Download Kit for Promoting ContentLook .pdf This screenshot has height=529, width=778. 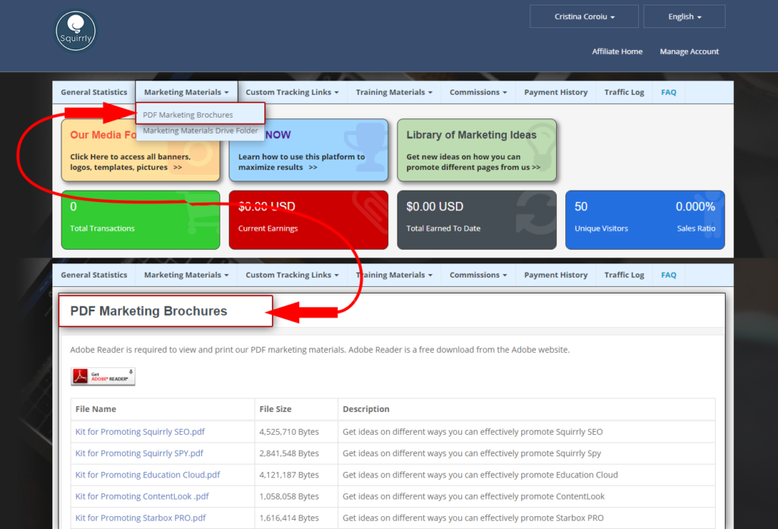pos(142,496)
